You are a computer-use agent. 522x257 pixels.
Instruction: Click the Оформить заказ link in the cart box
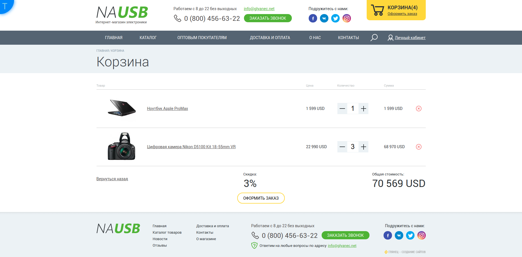tap(402, 14)
